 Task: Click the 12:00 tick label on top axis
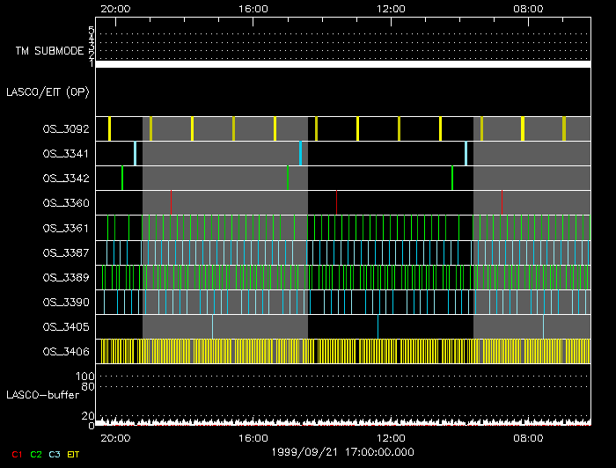click(x=391, y=8)
